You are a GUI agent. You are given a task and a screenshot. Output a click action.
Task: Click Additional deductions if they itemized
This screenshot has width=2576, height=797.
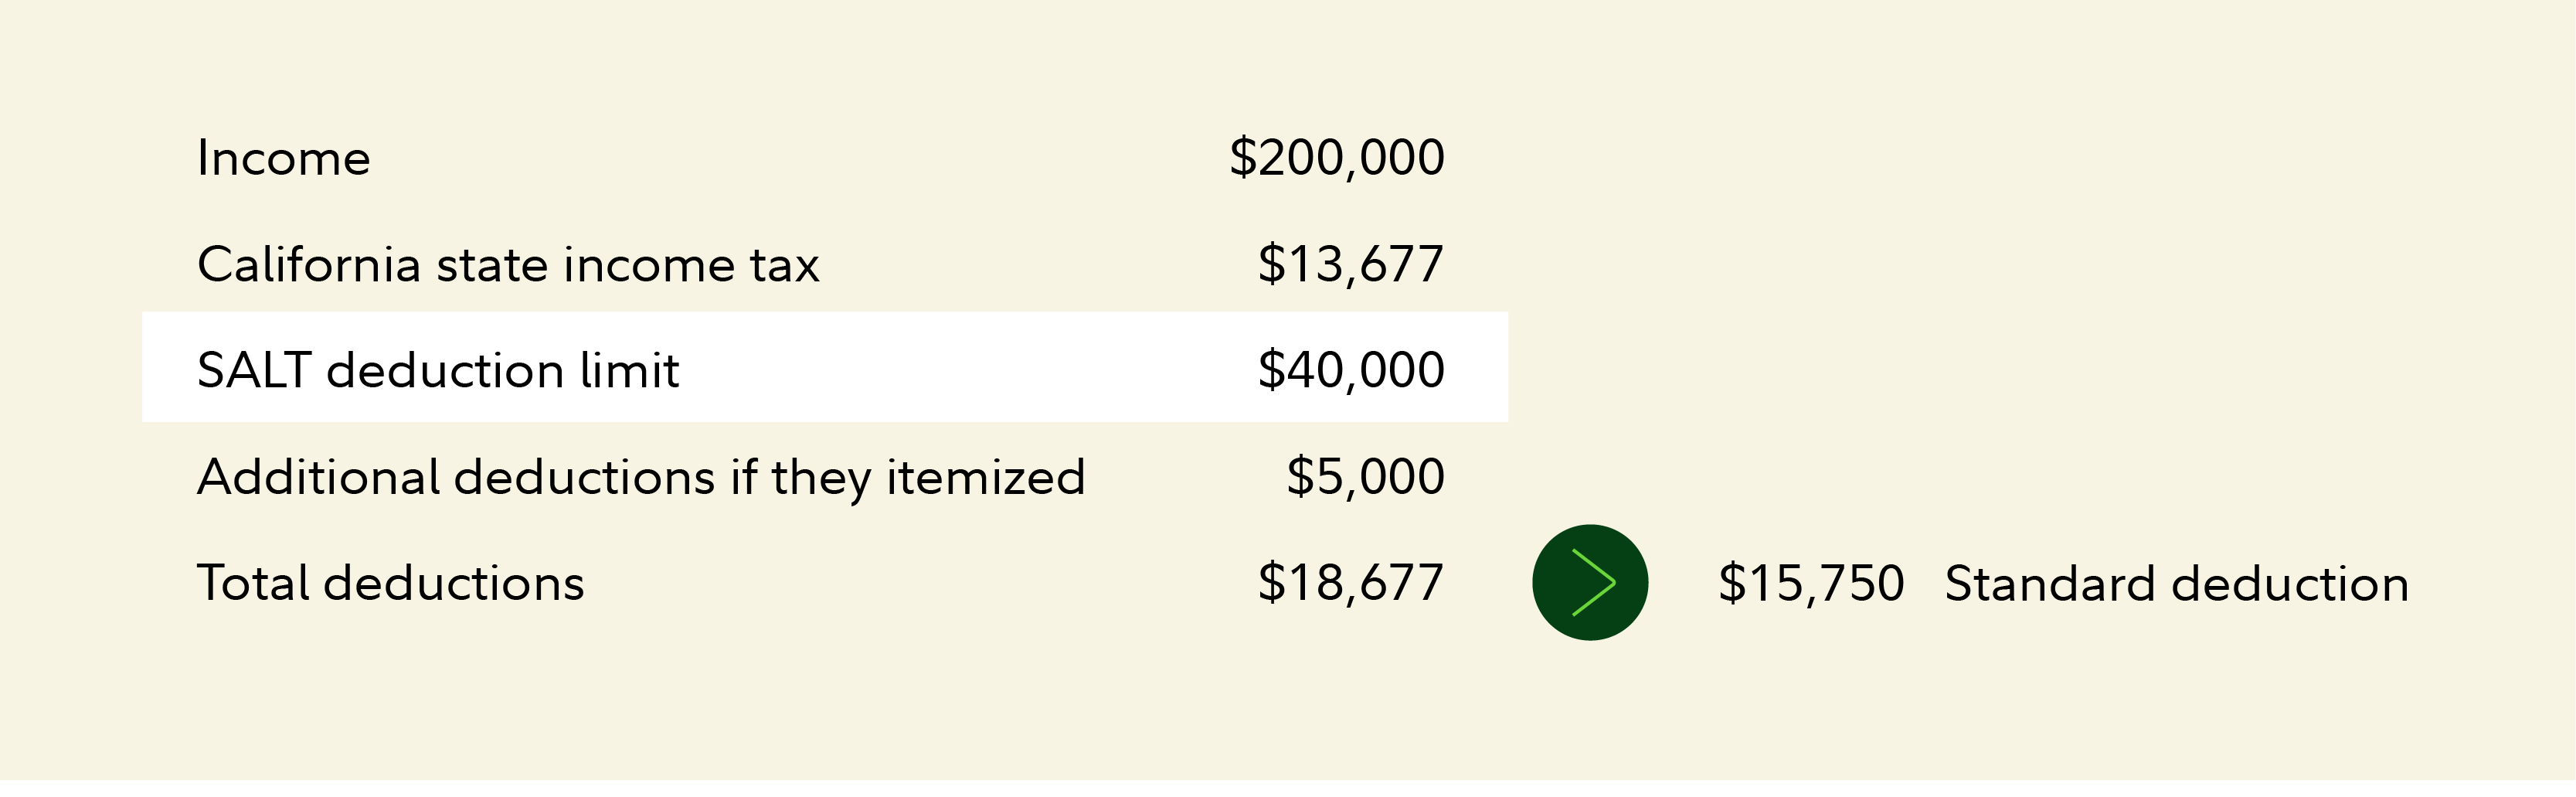point(641,477)
